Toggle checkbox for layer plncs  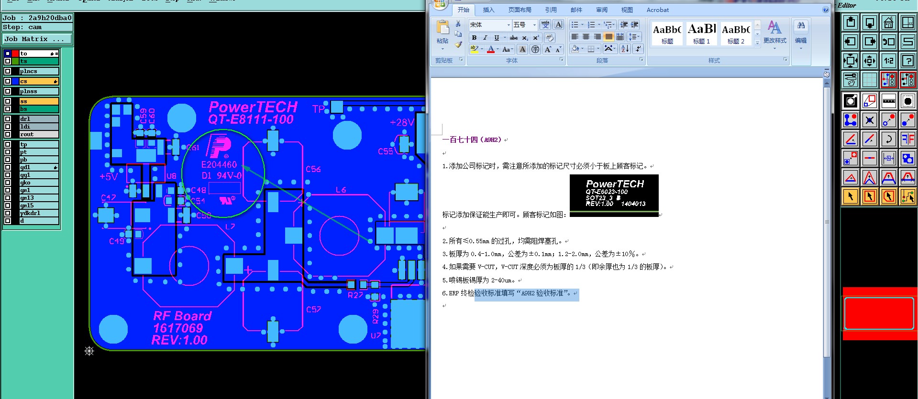pyautogui.click(x=8, y=71)
